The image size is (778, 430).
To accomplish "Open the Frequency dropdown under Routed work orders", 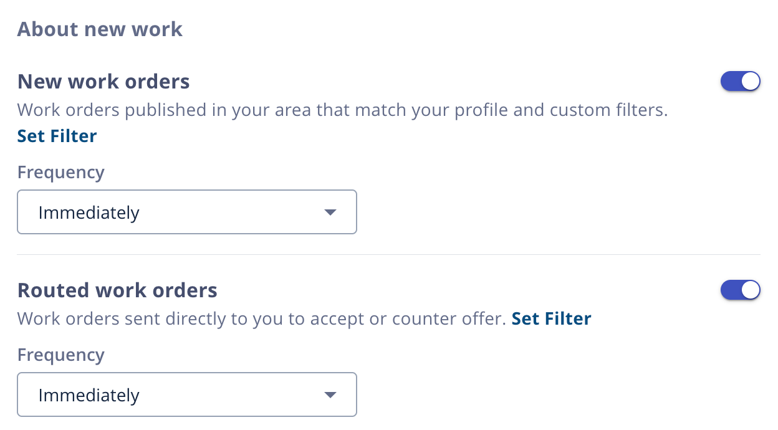I will pyautogui.click(x=187, y=394).
